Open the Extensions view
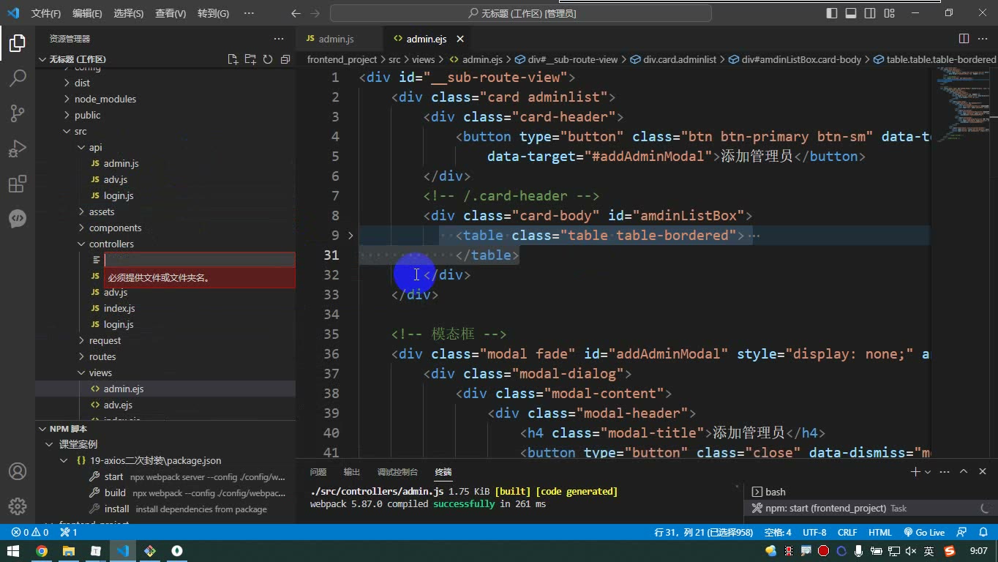 click(18, 184)
